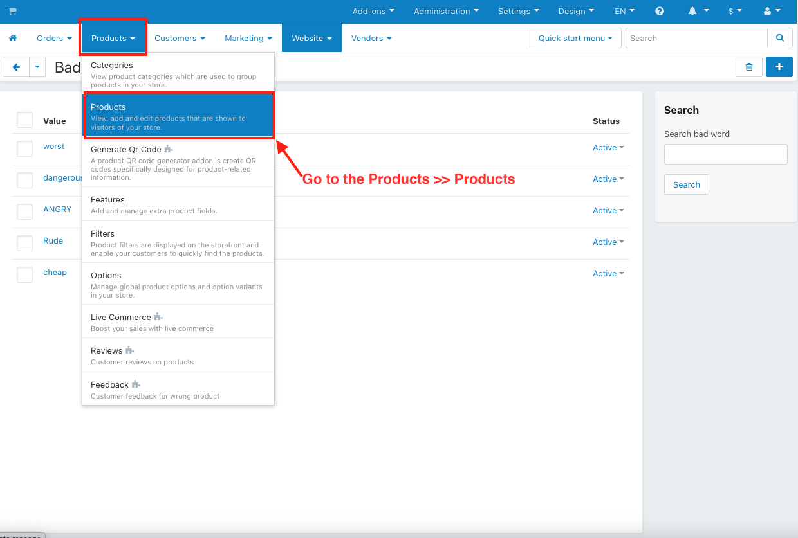Select the highlighted Products menu entry
798x538 pixels.
(x=178, y=116)
